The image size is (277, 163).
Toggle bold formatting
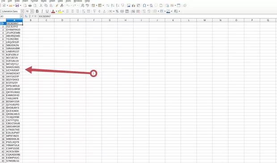[37, 11]
